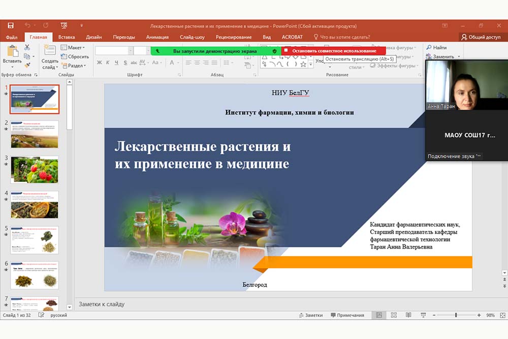The height and width of the screenshot is (339, 508).
Task: Switch to Reading view icon
Action: (408, 315)
